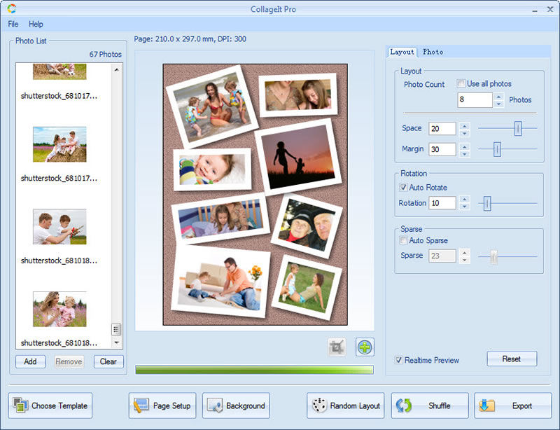Viewport: 560px width, 430px height.
Task: Click the CollageIt Pro logo icon
Action: click(x=12, y=8)
